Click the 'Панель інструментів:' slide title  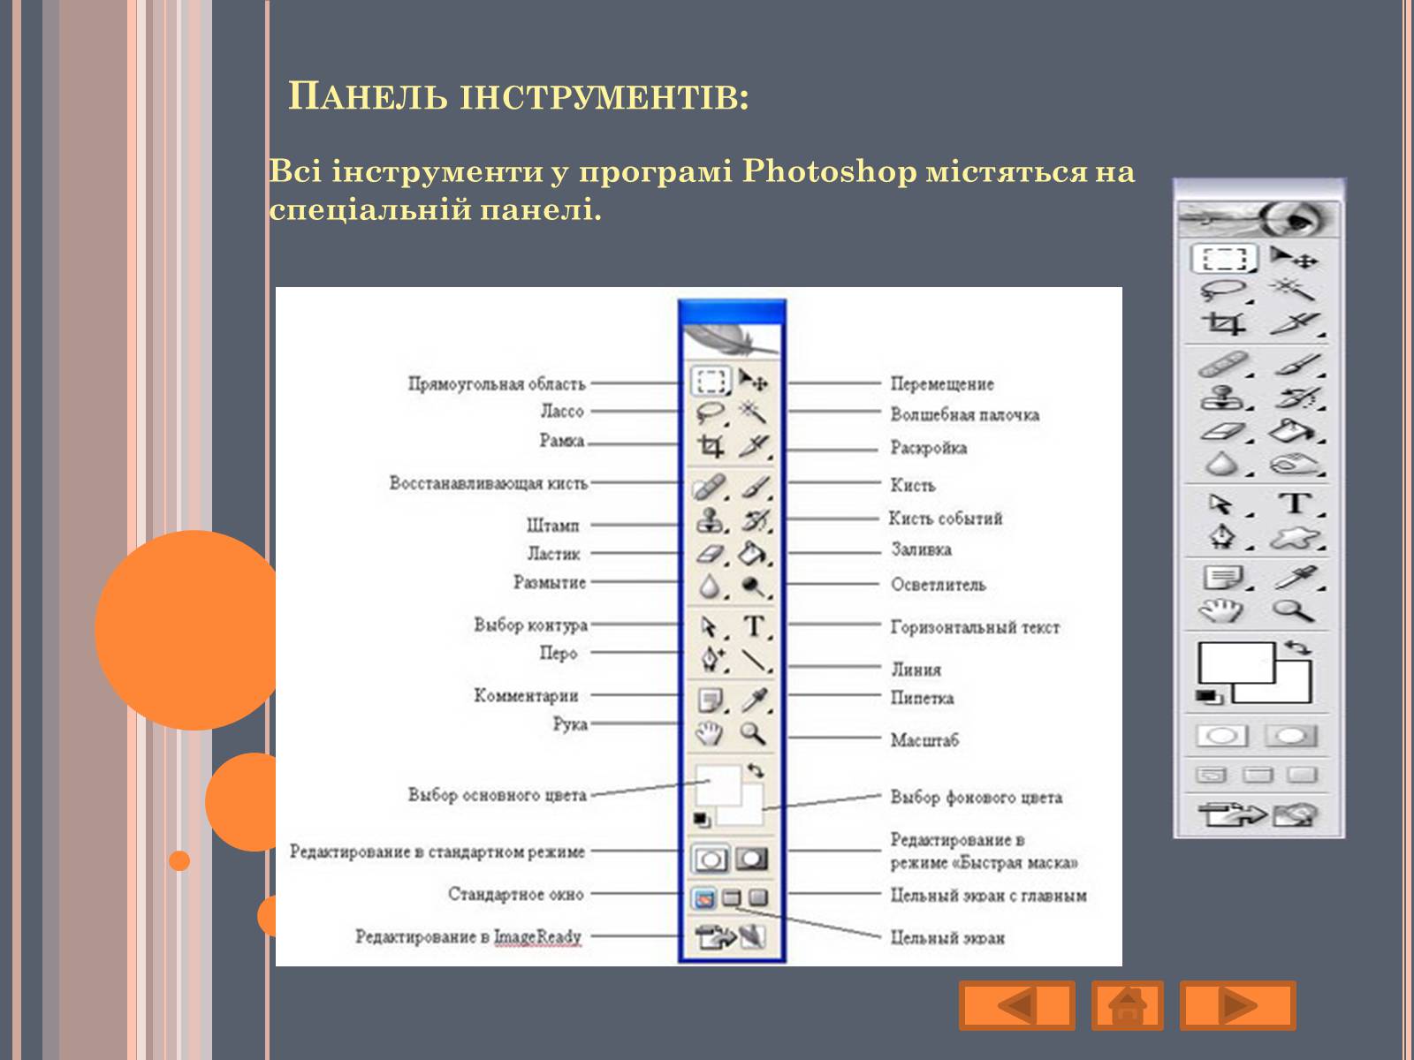519,96
